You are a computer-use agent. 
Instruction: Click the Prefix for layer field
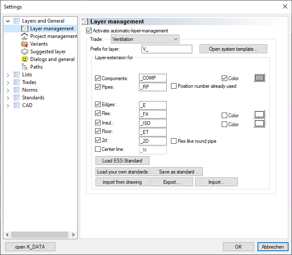pos(167,49)
